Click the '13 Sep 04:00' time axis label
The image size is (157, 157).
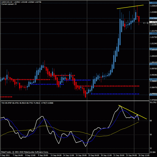pyautogui.click(x=56, y=155)
